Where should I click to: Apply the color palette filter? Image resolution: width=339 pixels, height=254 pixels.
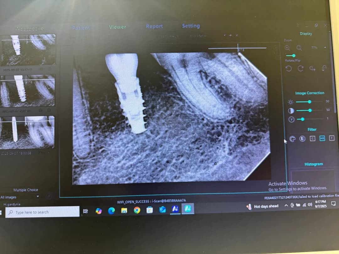(292, 139)
